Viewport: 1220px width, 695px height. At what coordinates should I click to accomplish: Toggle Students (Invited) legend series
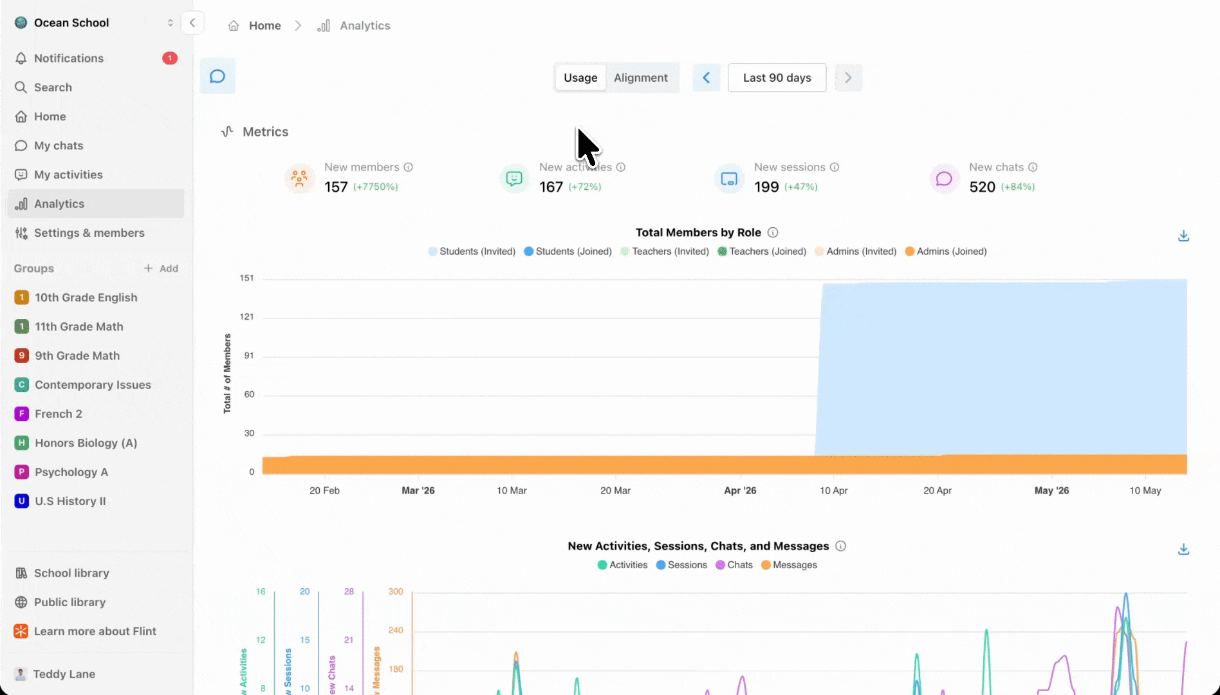tap(472, 252)
